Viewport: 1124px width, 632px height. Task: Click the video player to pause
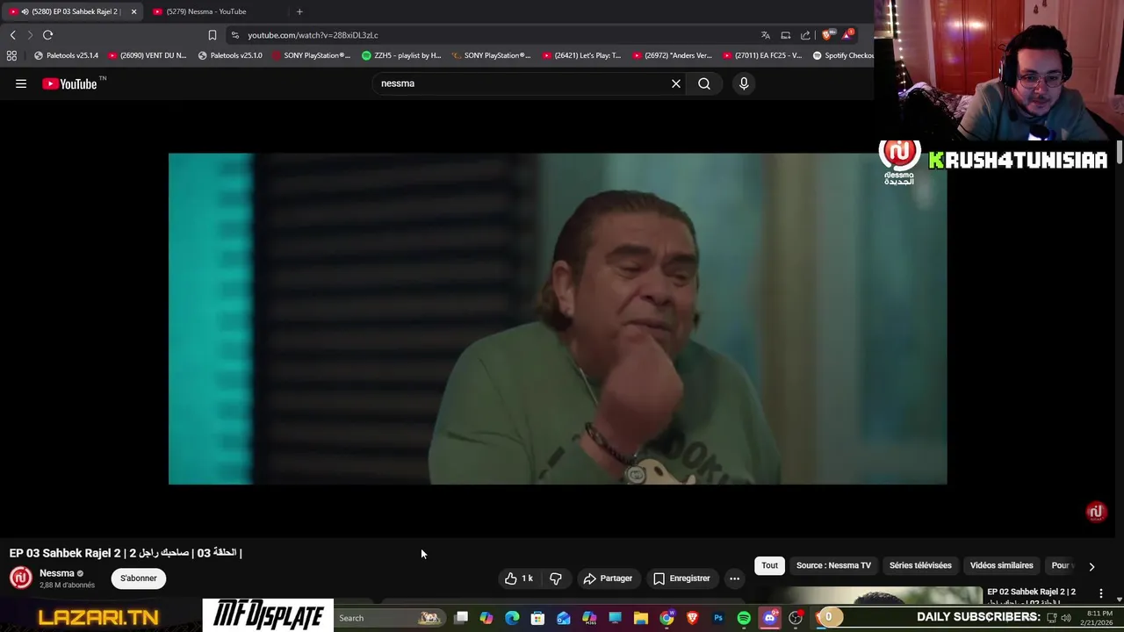(558, 319)
